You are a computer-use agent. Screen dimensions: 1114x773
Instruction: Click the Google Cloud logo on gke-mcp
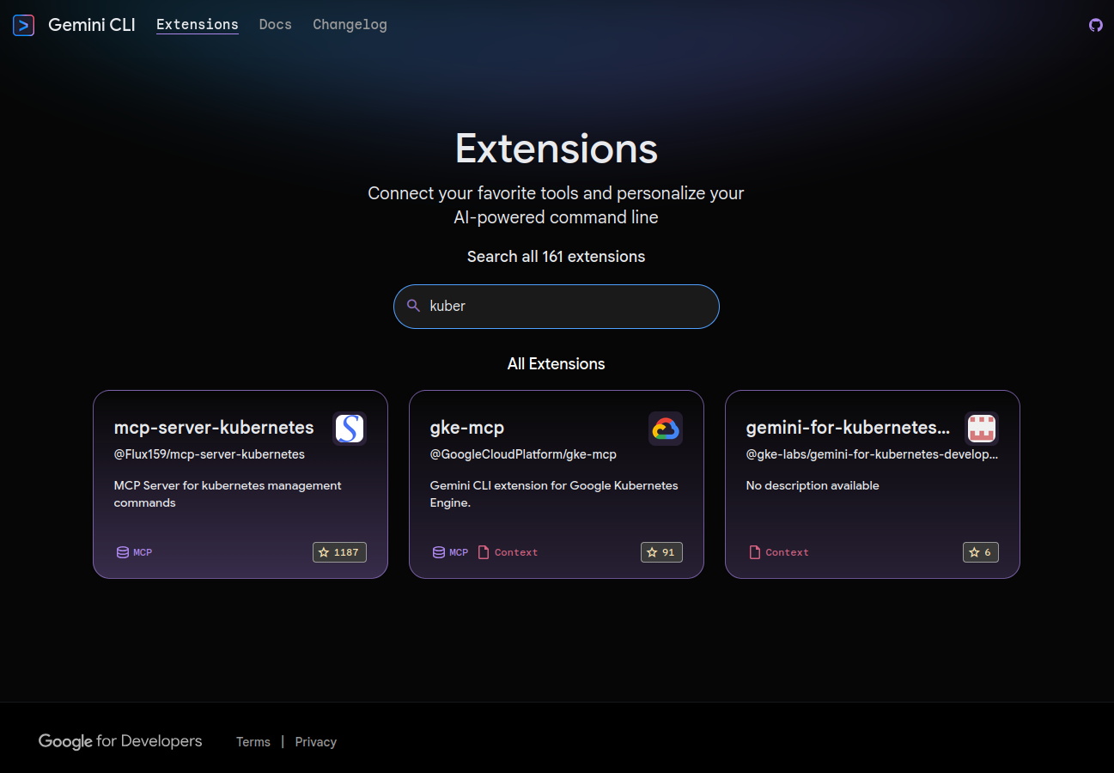[x=666, y=429]
